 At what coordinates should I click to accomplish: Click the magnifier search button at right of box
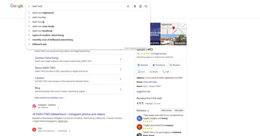pyautogui.click(x=146, y=6)
